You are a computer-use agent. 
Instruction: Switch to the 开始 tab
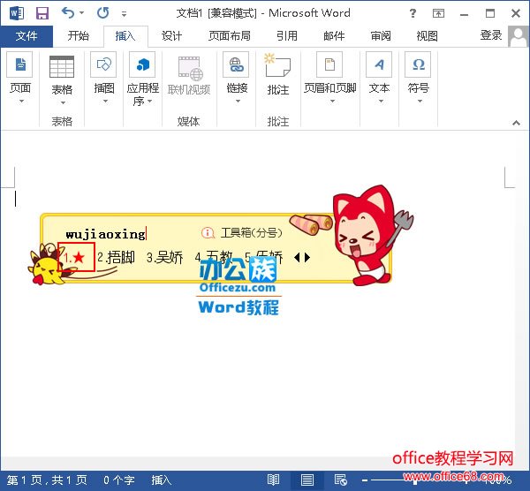pyautogui.click(x=78, y=36)
